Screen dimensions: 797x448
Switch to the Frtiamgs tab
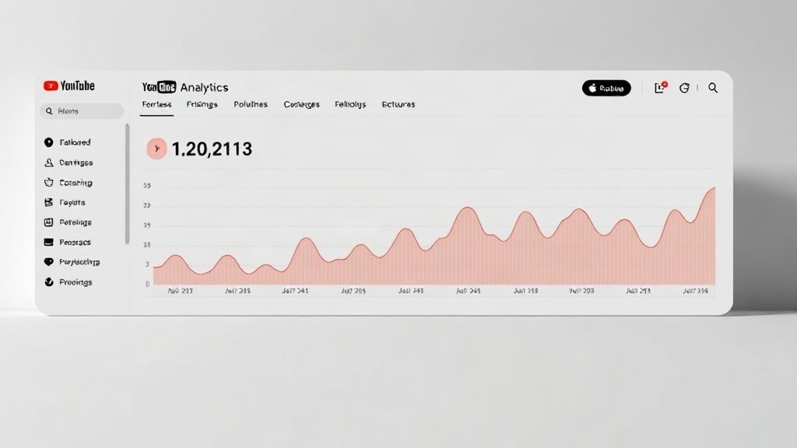click(202, 104)
